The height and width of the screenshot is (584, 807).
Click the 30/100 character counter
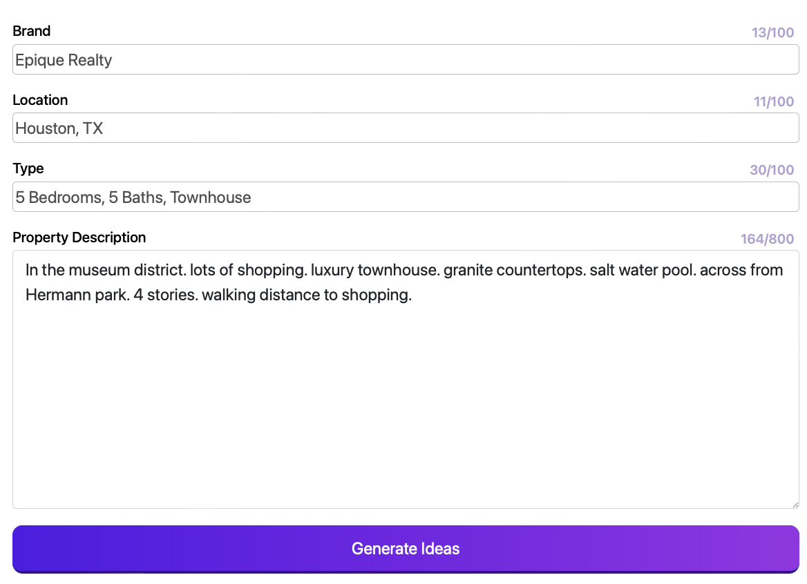tap(772, 170)
